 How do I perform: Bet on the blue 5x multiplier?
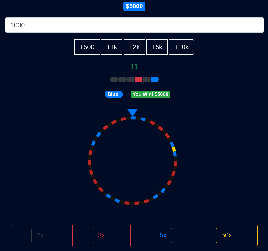pos(163,235)
